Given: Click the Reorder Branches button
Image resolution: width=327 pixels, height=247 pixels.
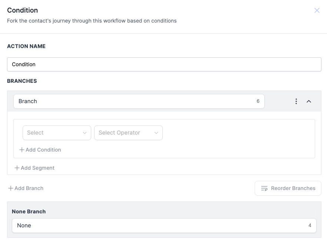Looking at the screenshot, I should click(x=288, y=188).
